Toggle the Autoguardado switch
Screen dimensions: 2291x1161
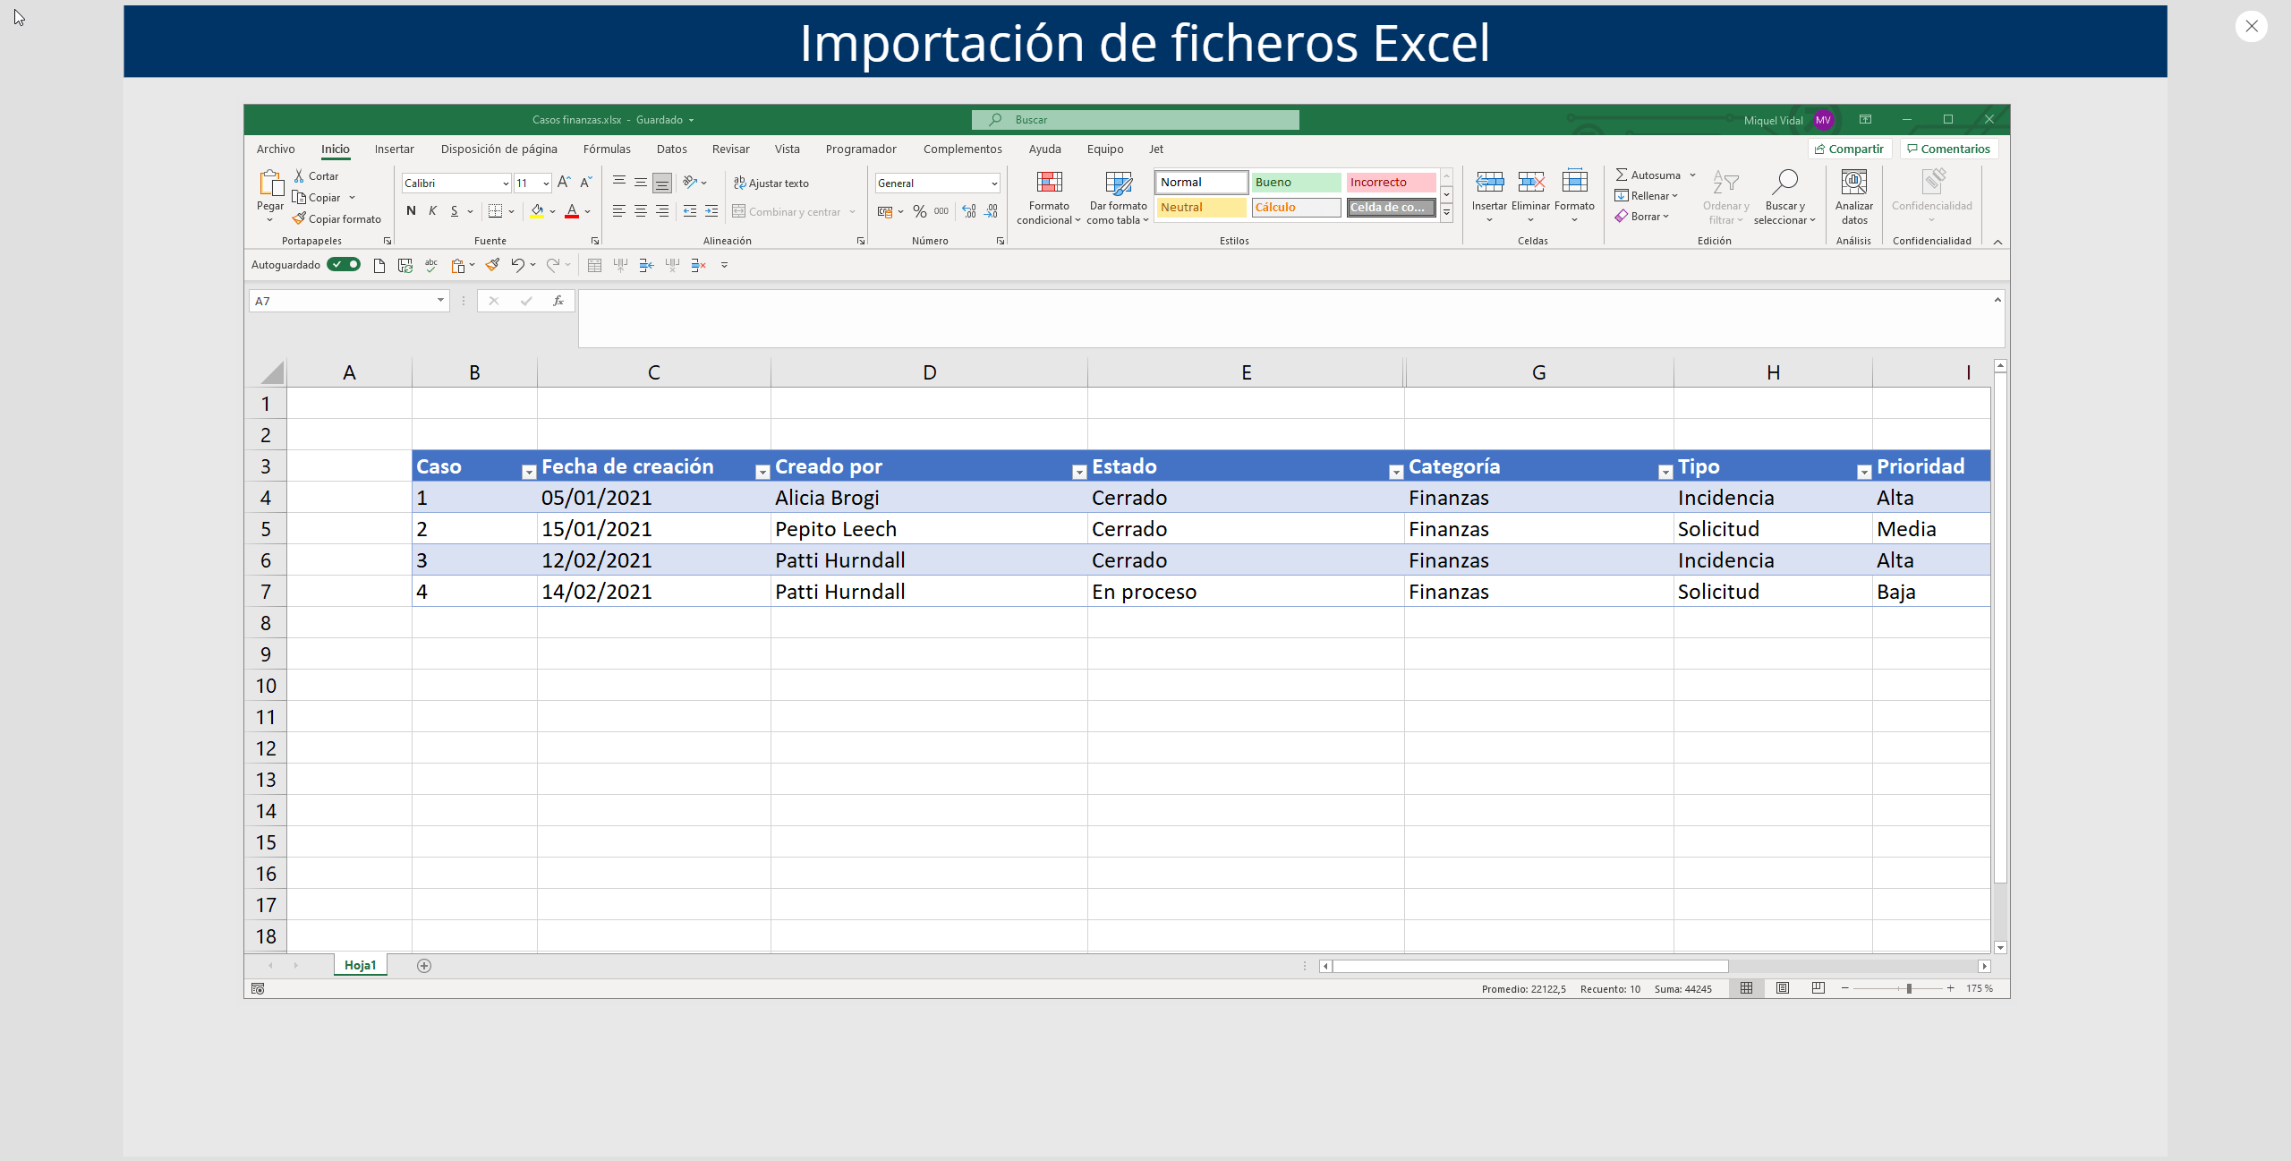tap(344, 265)
